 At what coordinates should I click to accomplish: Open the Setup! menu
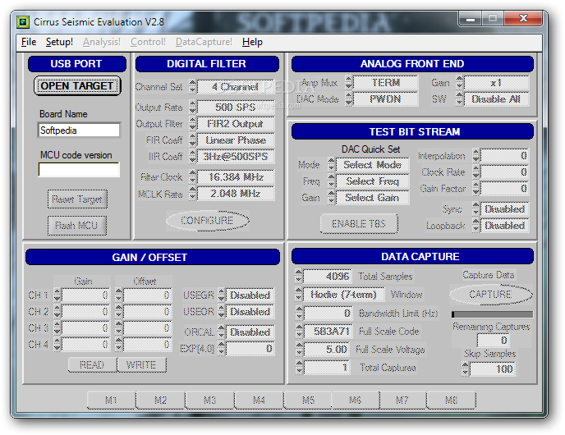pyautogui.click(x=59, y=42)
